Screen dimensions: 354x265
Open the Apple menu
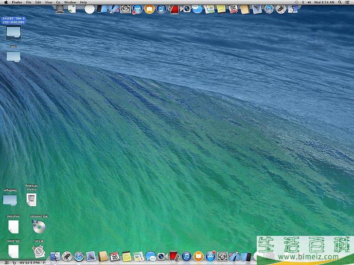pos(6,2)
